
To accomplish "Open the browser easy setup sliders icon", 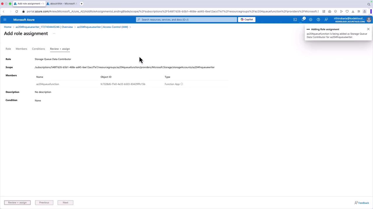I will (x=359, y=11).
